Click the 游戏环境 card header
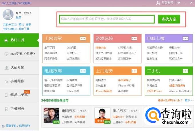Viewport: 195px width, 131px height. coord(118,38)
